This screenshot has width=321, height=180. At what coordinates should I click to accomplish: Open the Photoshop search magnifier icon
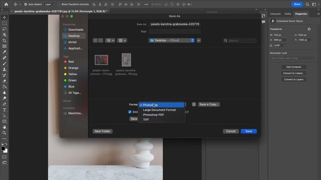(307, 4)
